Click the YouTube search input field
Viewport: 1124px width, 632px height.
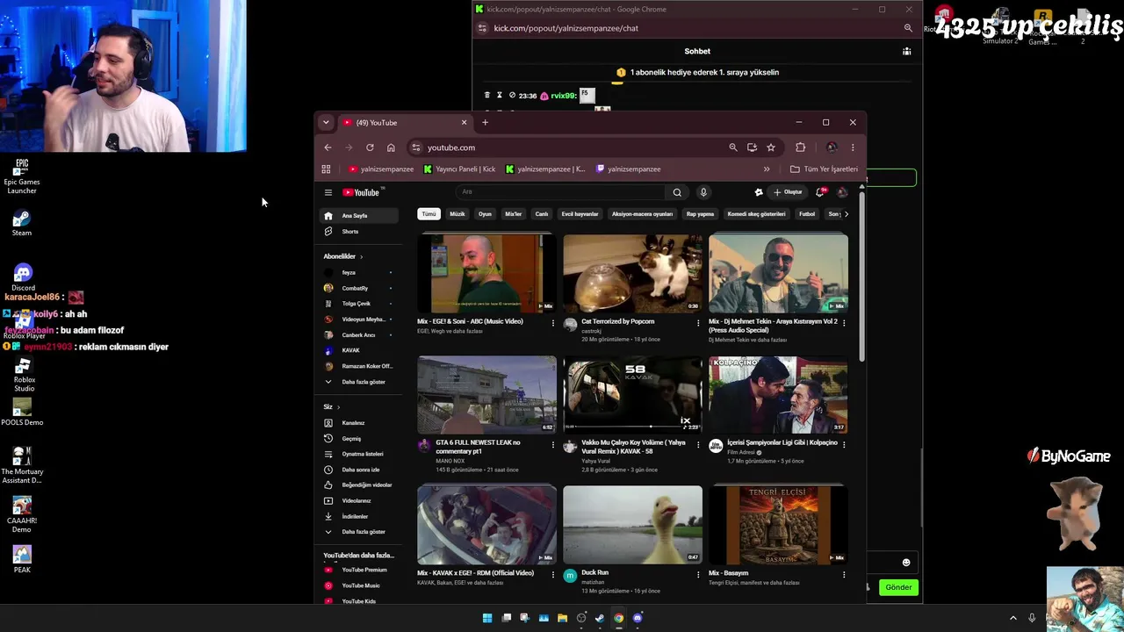pos(562,192)
